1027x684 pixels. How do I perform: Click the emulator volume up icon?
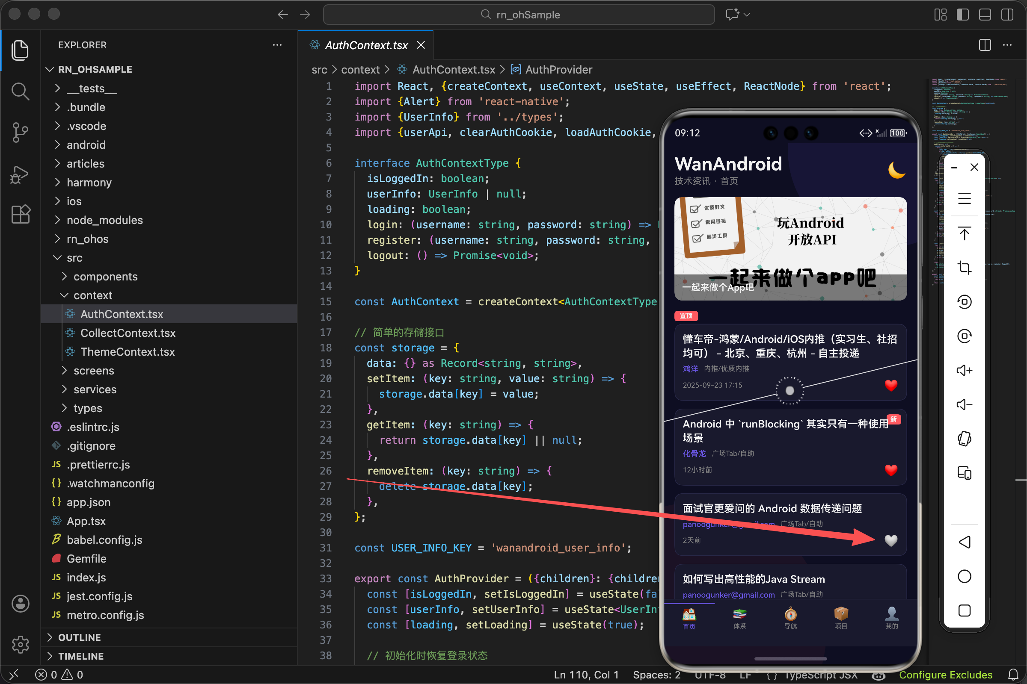click(964, 370)
